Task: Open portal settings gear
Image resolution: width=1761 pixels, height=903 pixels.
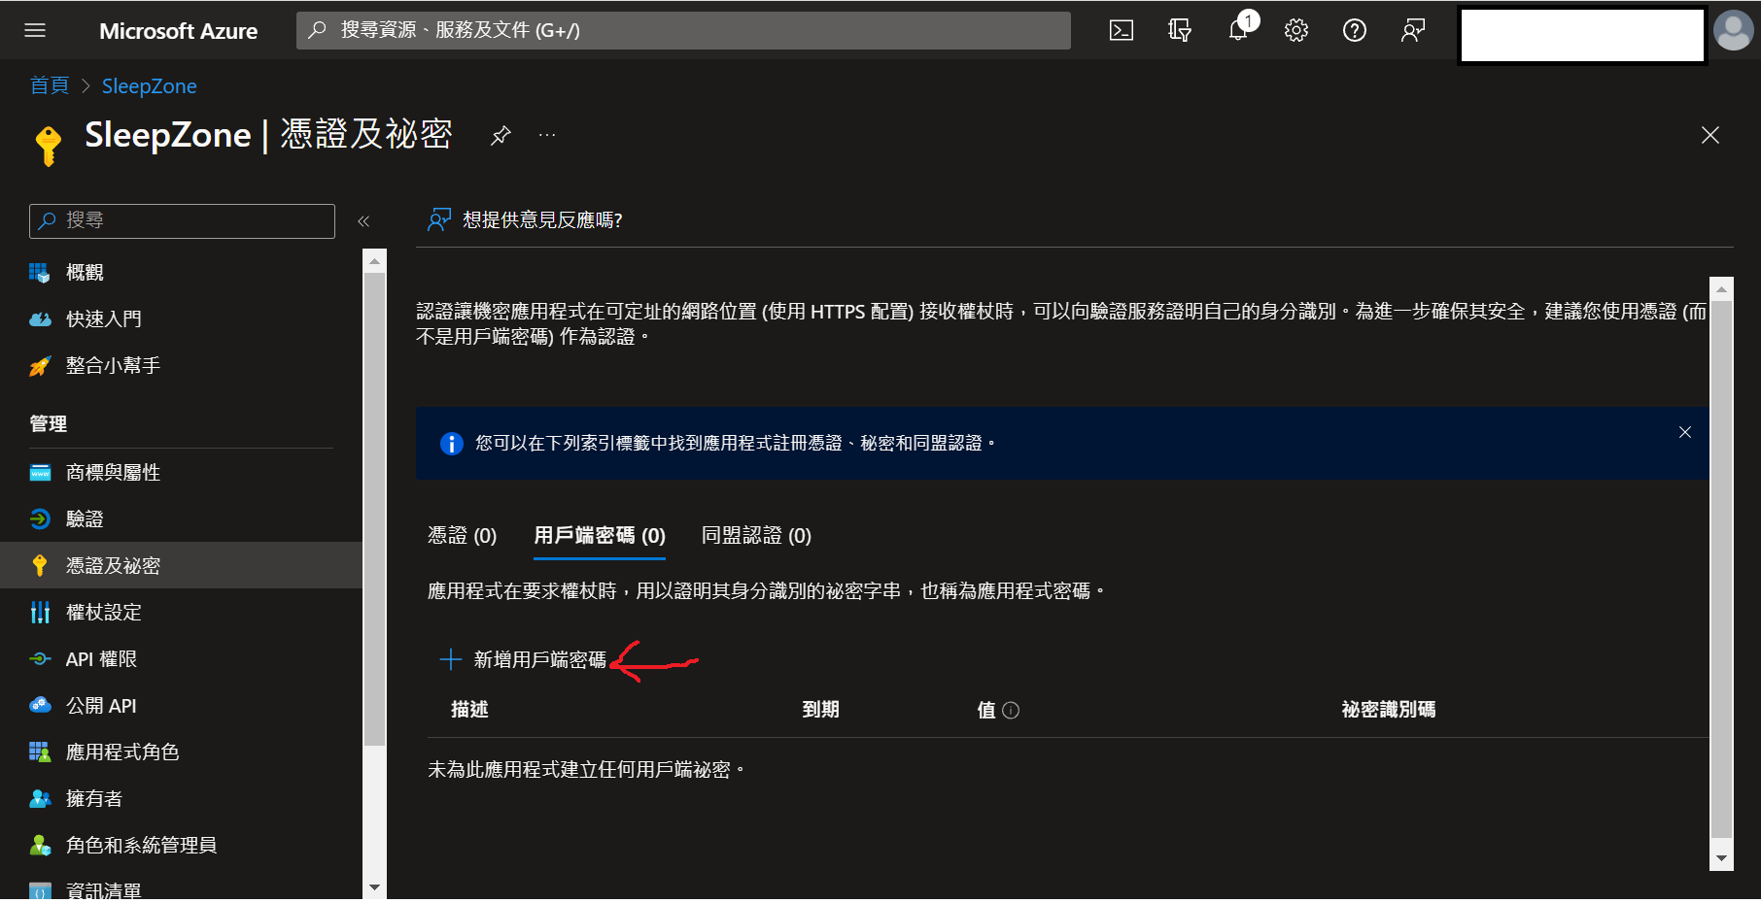Action: (x=1296, y=30)
